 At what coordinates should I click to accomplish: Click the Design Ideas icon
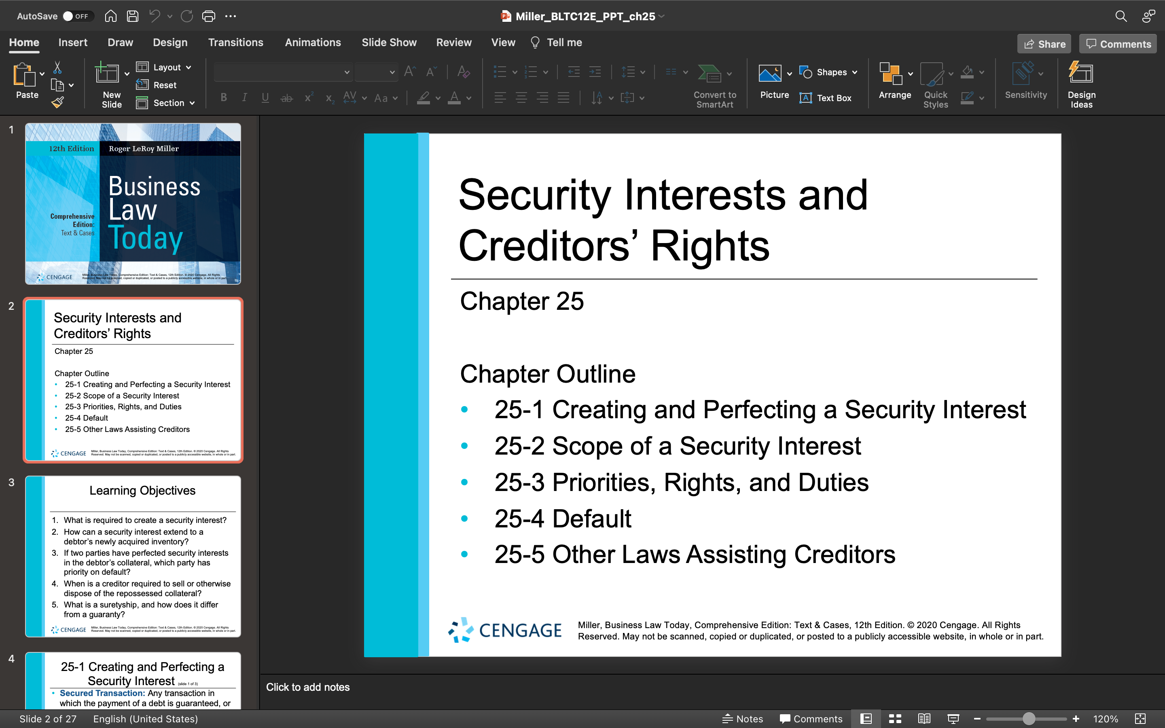coord(1081,73)
